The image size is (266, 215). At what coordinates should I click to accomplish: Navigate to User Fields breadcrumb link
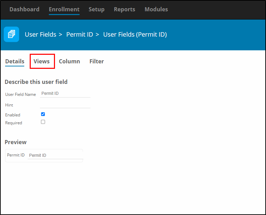pos(41,35)
